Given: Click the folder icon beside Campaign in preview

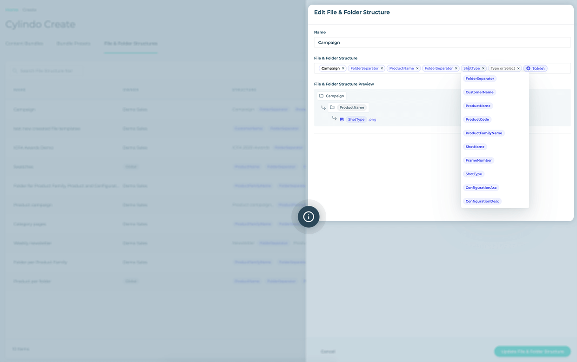Looking at the screenshot, I should point(321,96).
